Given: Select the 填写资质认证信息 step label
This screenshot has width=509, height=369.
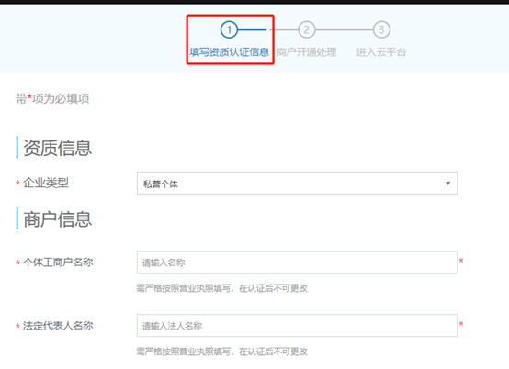Looking at the screenshot, I should tap(229, 52).
